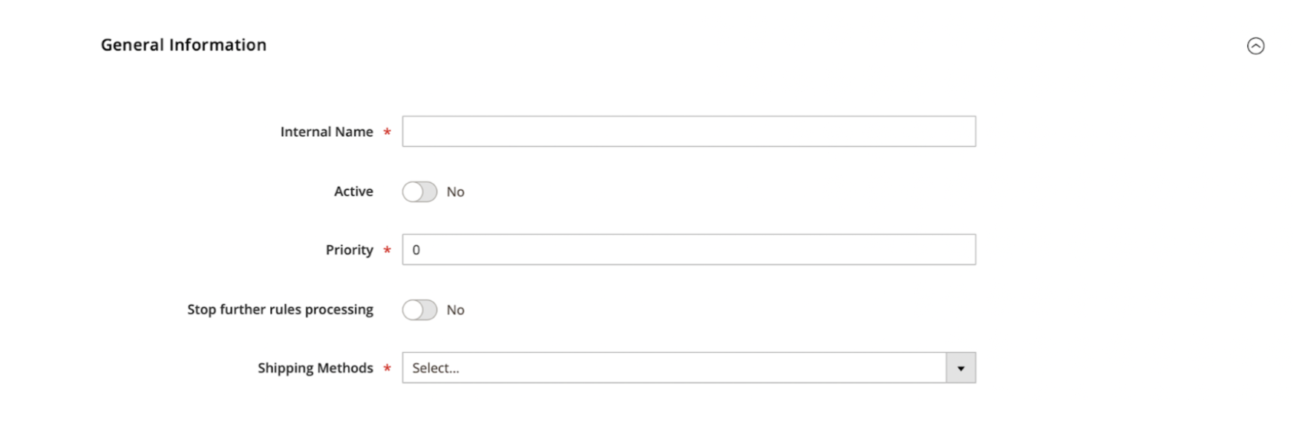
Task: Click the Shipping Methods field label
Action: 315,368
